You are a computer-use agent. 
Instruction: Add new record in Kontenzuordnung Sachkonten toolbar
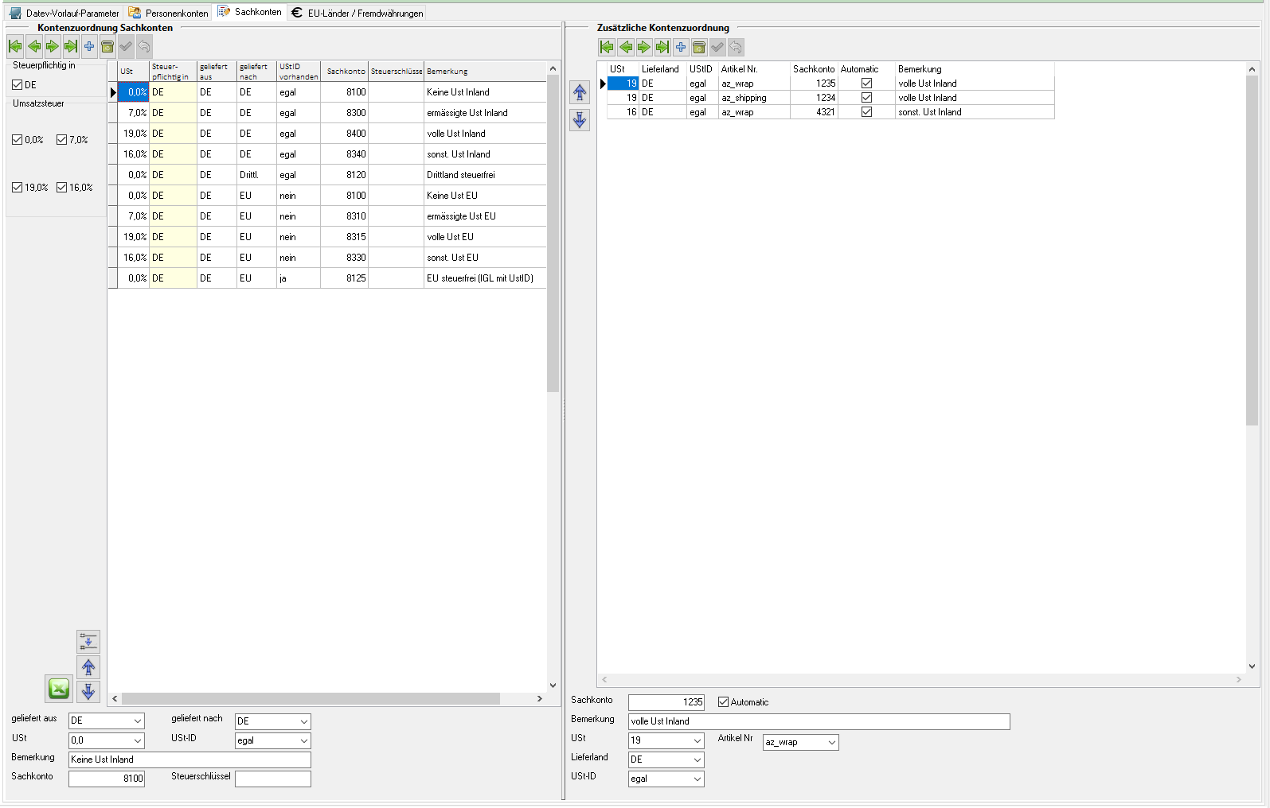89,47
